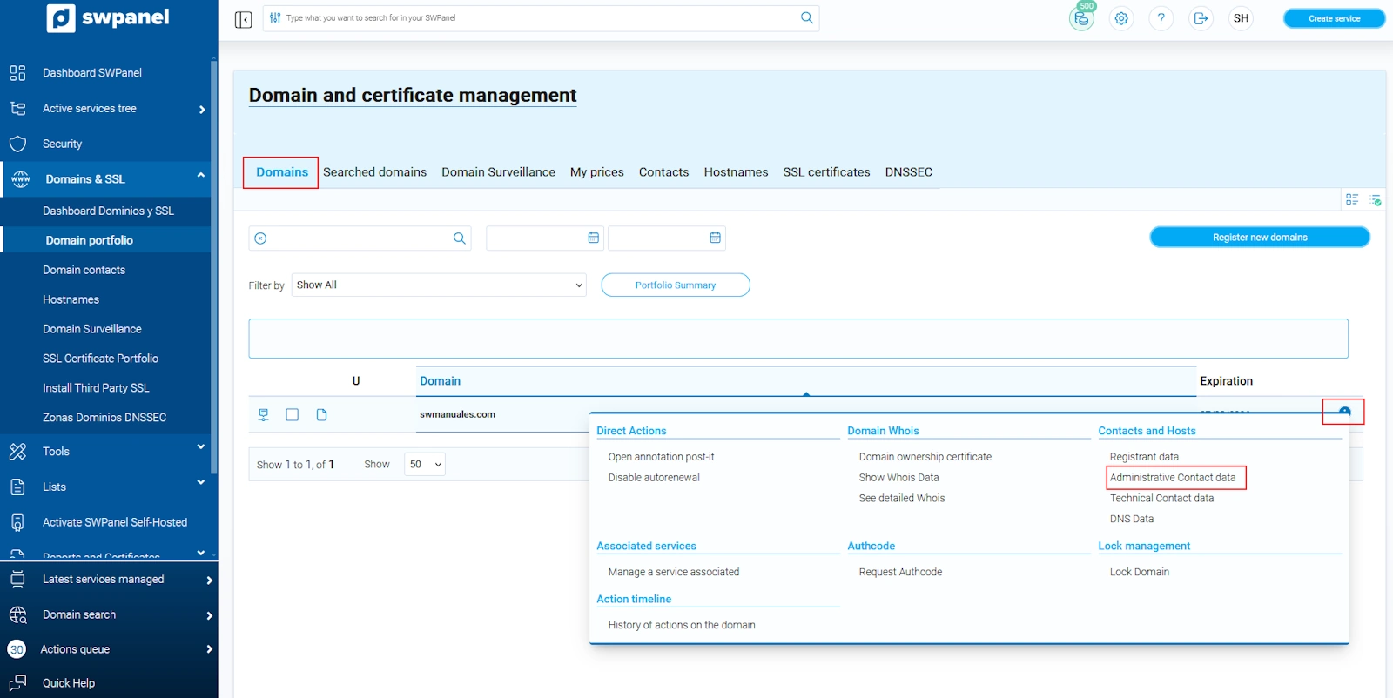The height and width of the screenshot is (698, 1393).
Task: Open the 'Filter by' Show All dropdown
Action: pos(439,285)
